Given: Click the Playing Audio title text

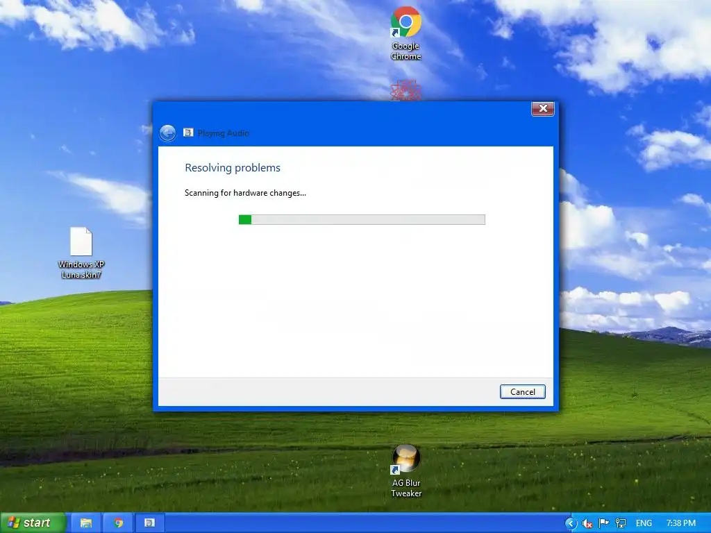Looking at the screenshot, I should tap(223, 133).
